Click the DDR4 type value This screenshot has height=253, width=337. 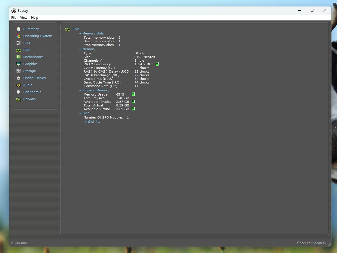[x=138, y=53]
